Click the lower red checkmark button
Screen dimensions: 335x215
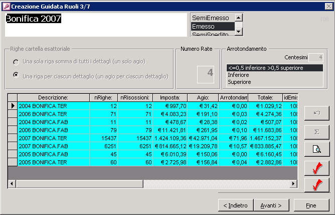pos(316,185)
